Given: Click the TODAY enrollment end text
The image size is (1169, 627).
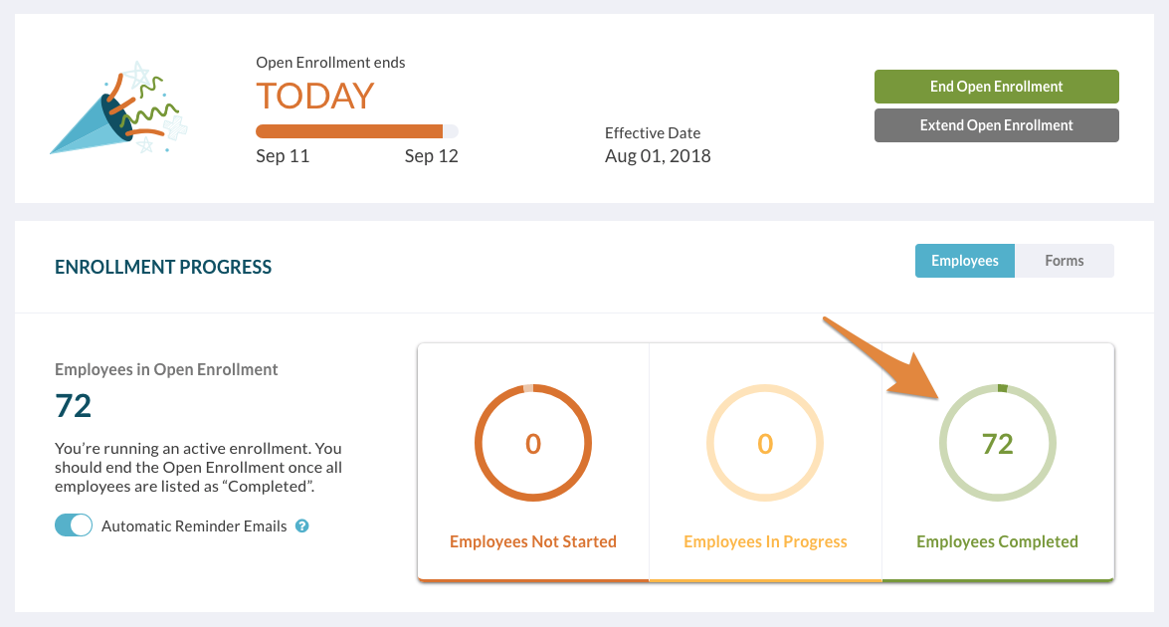Looking at the screenshot, I should [x=315, y=97].
